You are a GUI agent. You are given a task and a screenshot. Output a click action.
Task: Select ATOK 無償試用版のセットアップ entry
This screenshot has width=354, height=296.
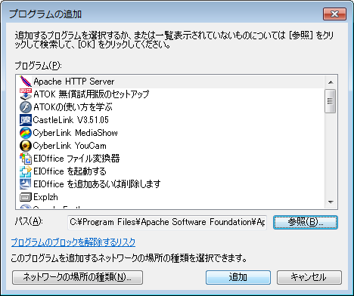click(170, 94)
